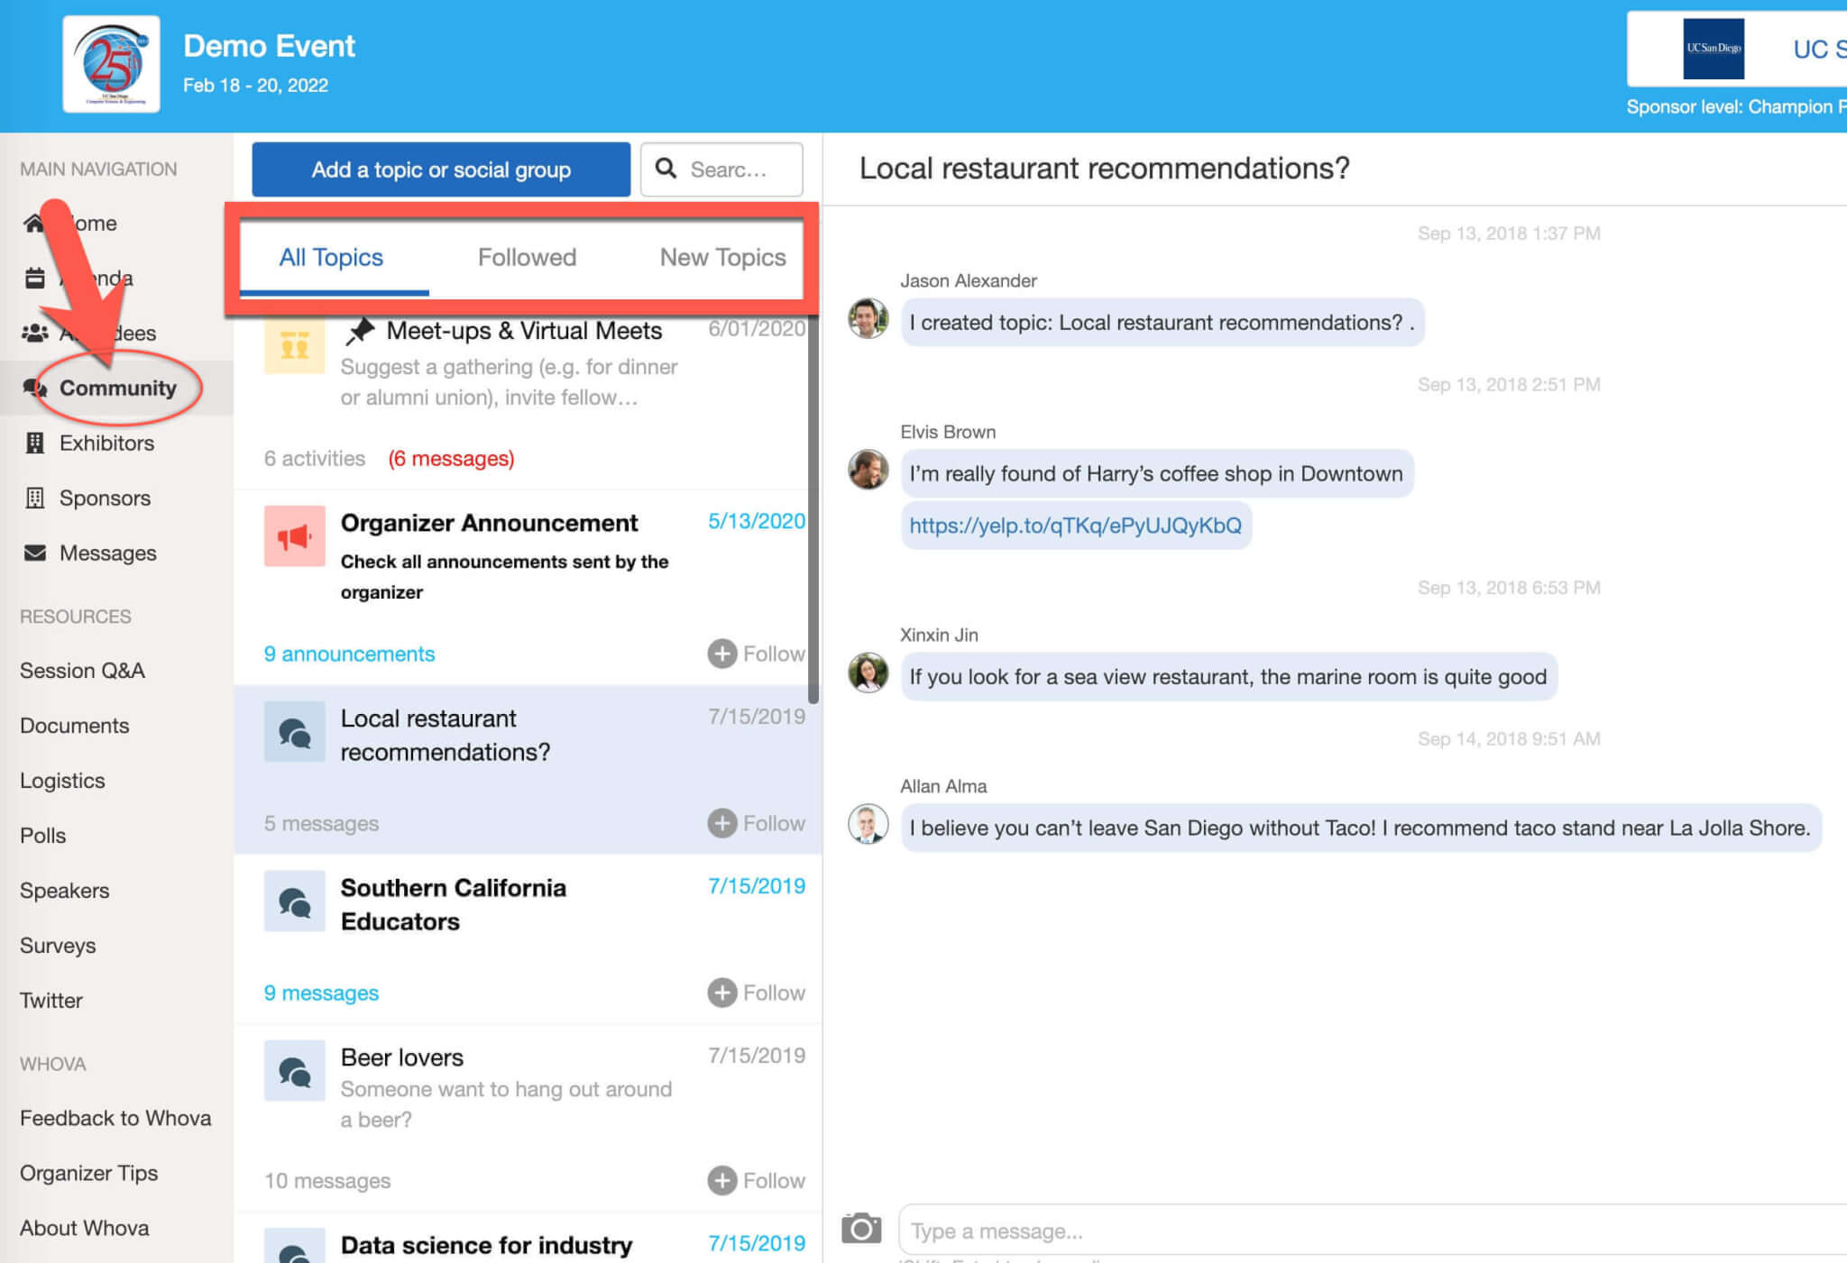Click the topic list scrollbar
This screenshot has height=1263, width=1847.
(x=813, y=505)
